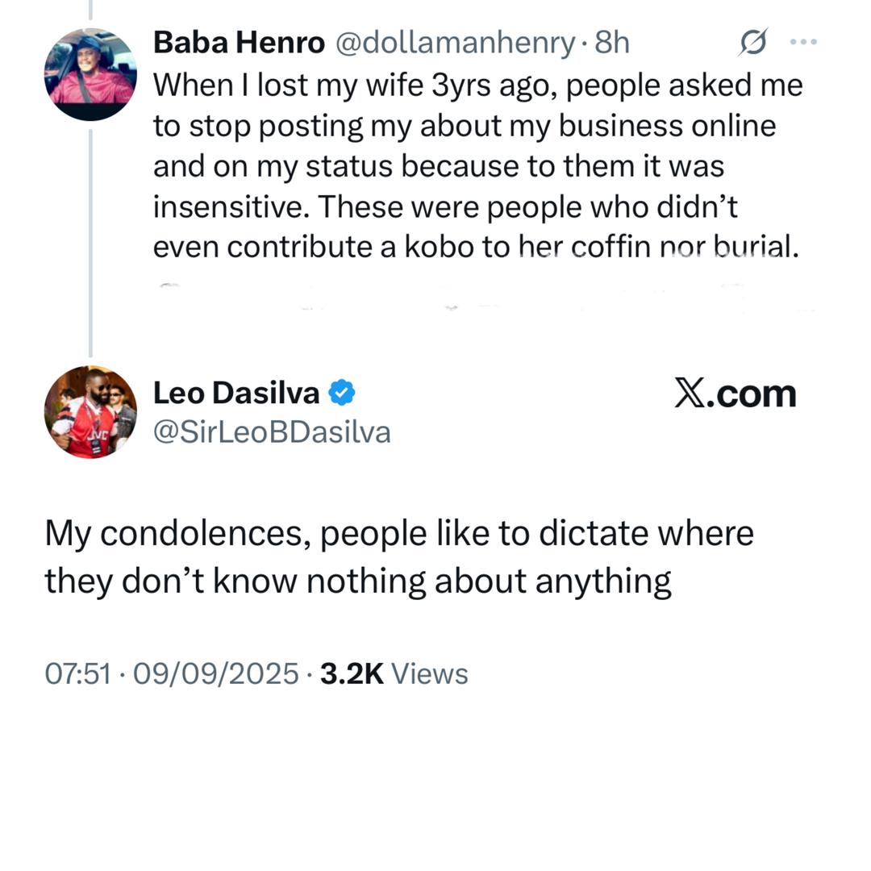Screen dimensions: 871x871
Task: Click the bold 3.2K view count
Action: click(352, 673)
